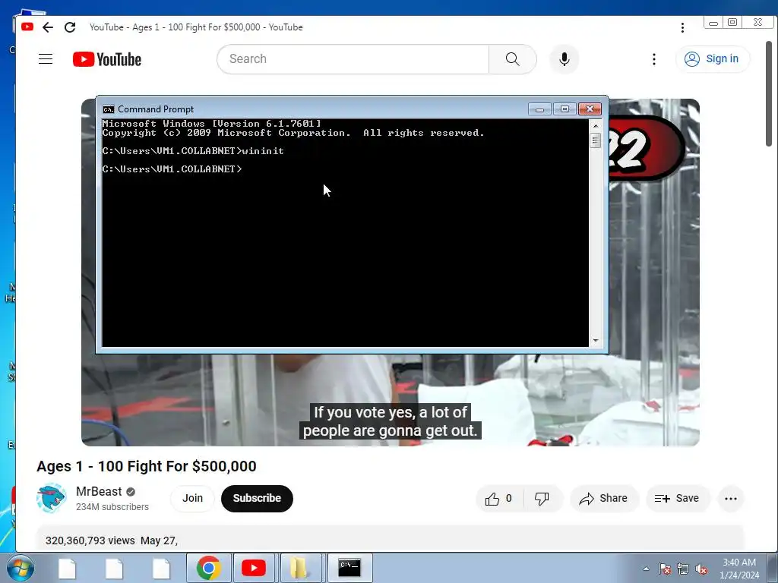Viewport: 778px width, 583px height.
Task: Open YouTube settings three-dot menu
Action: point(654,59)
